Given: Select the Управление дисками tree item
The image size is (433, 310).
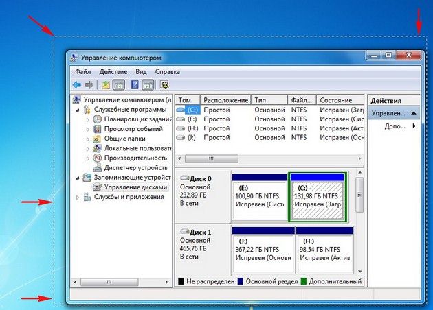Looking at the screenshot, I should click(135, 187).
